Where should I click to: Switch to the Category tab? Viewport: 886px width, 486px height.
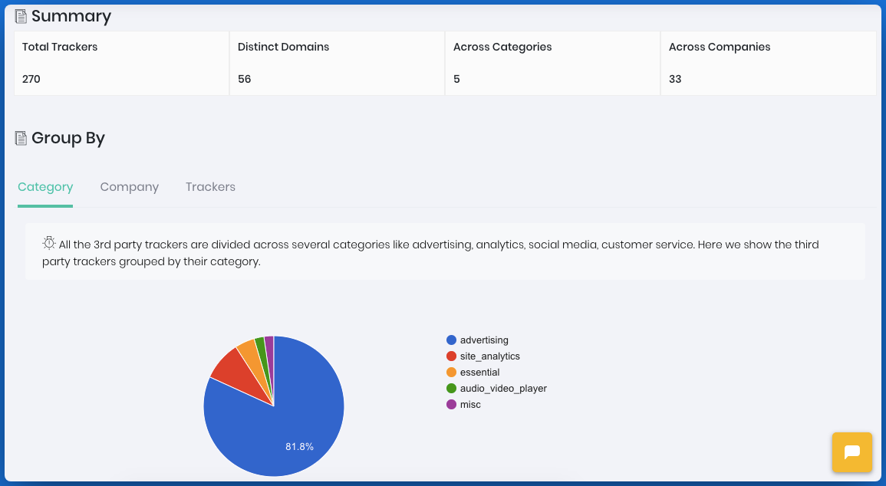(45, 187)
